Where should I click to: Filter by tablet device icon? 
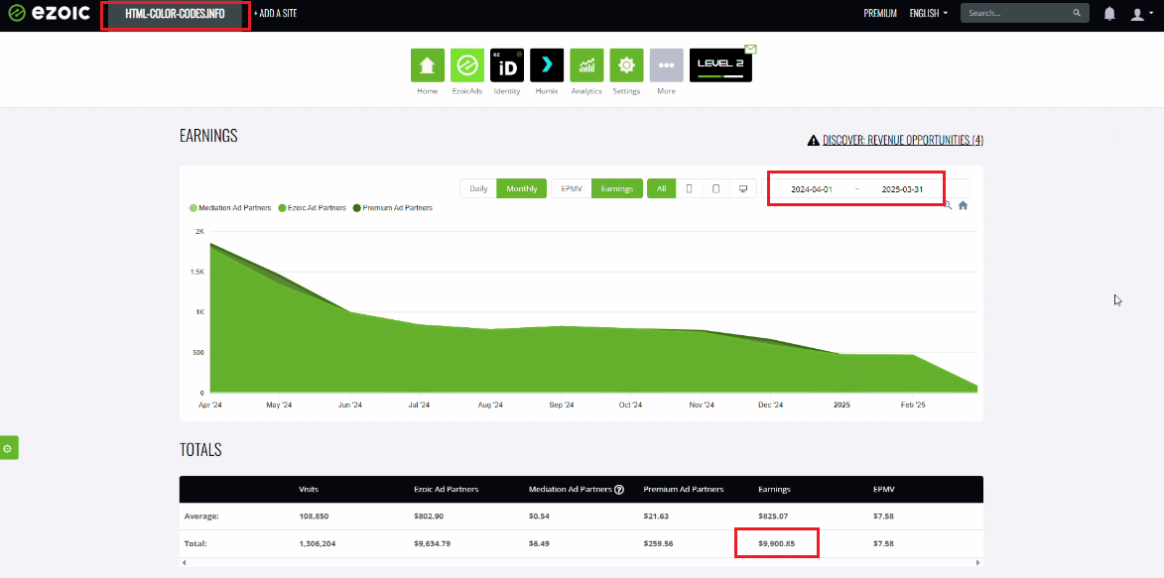[715, 188]
